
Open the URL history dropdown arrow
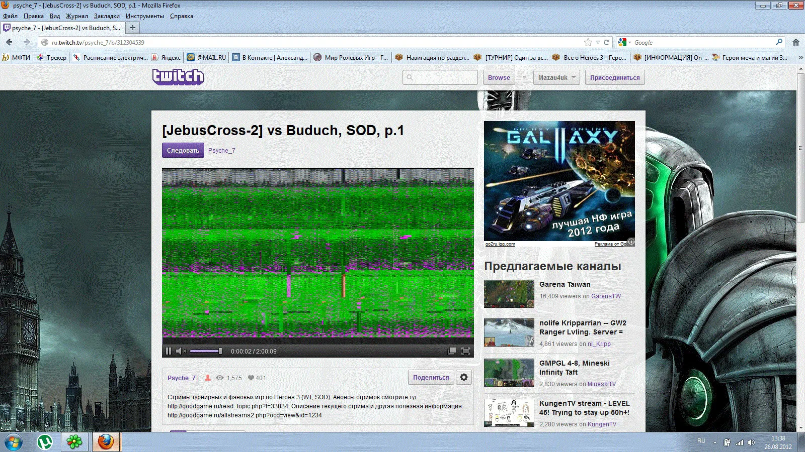click(x=598, y=43)
